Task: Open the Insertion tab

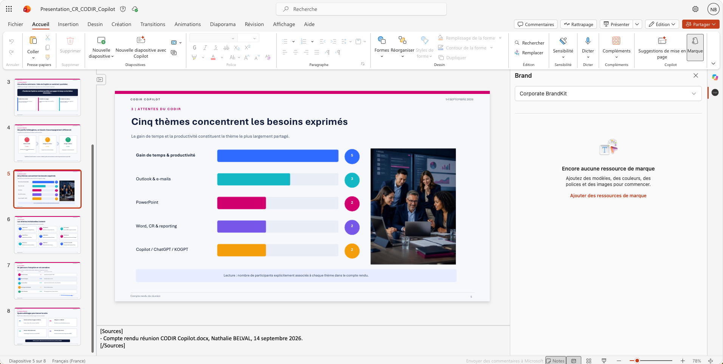Action: (68, 24)
